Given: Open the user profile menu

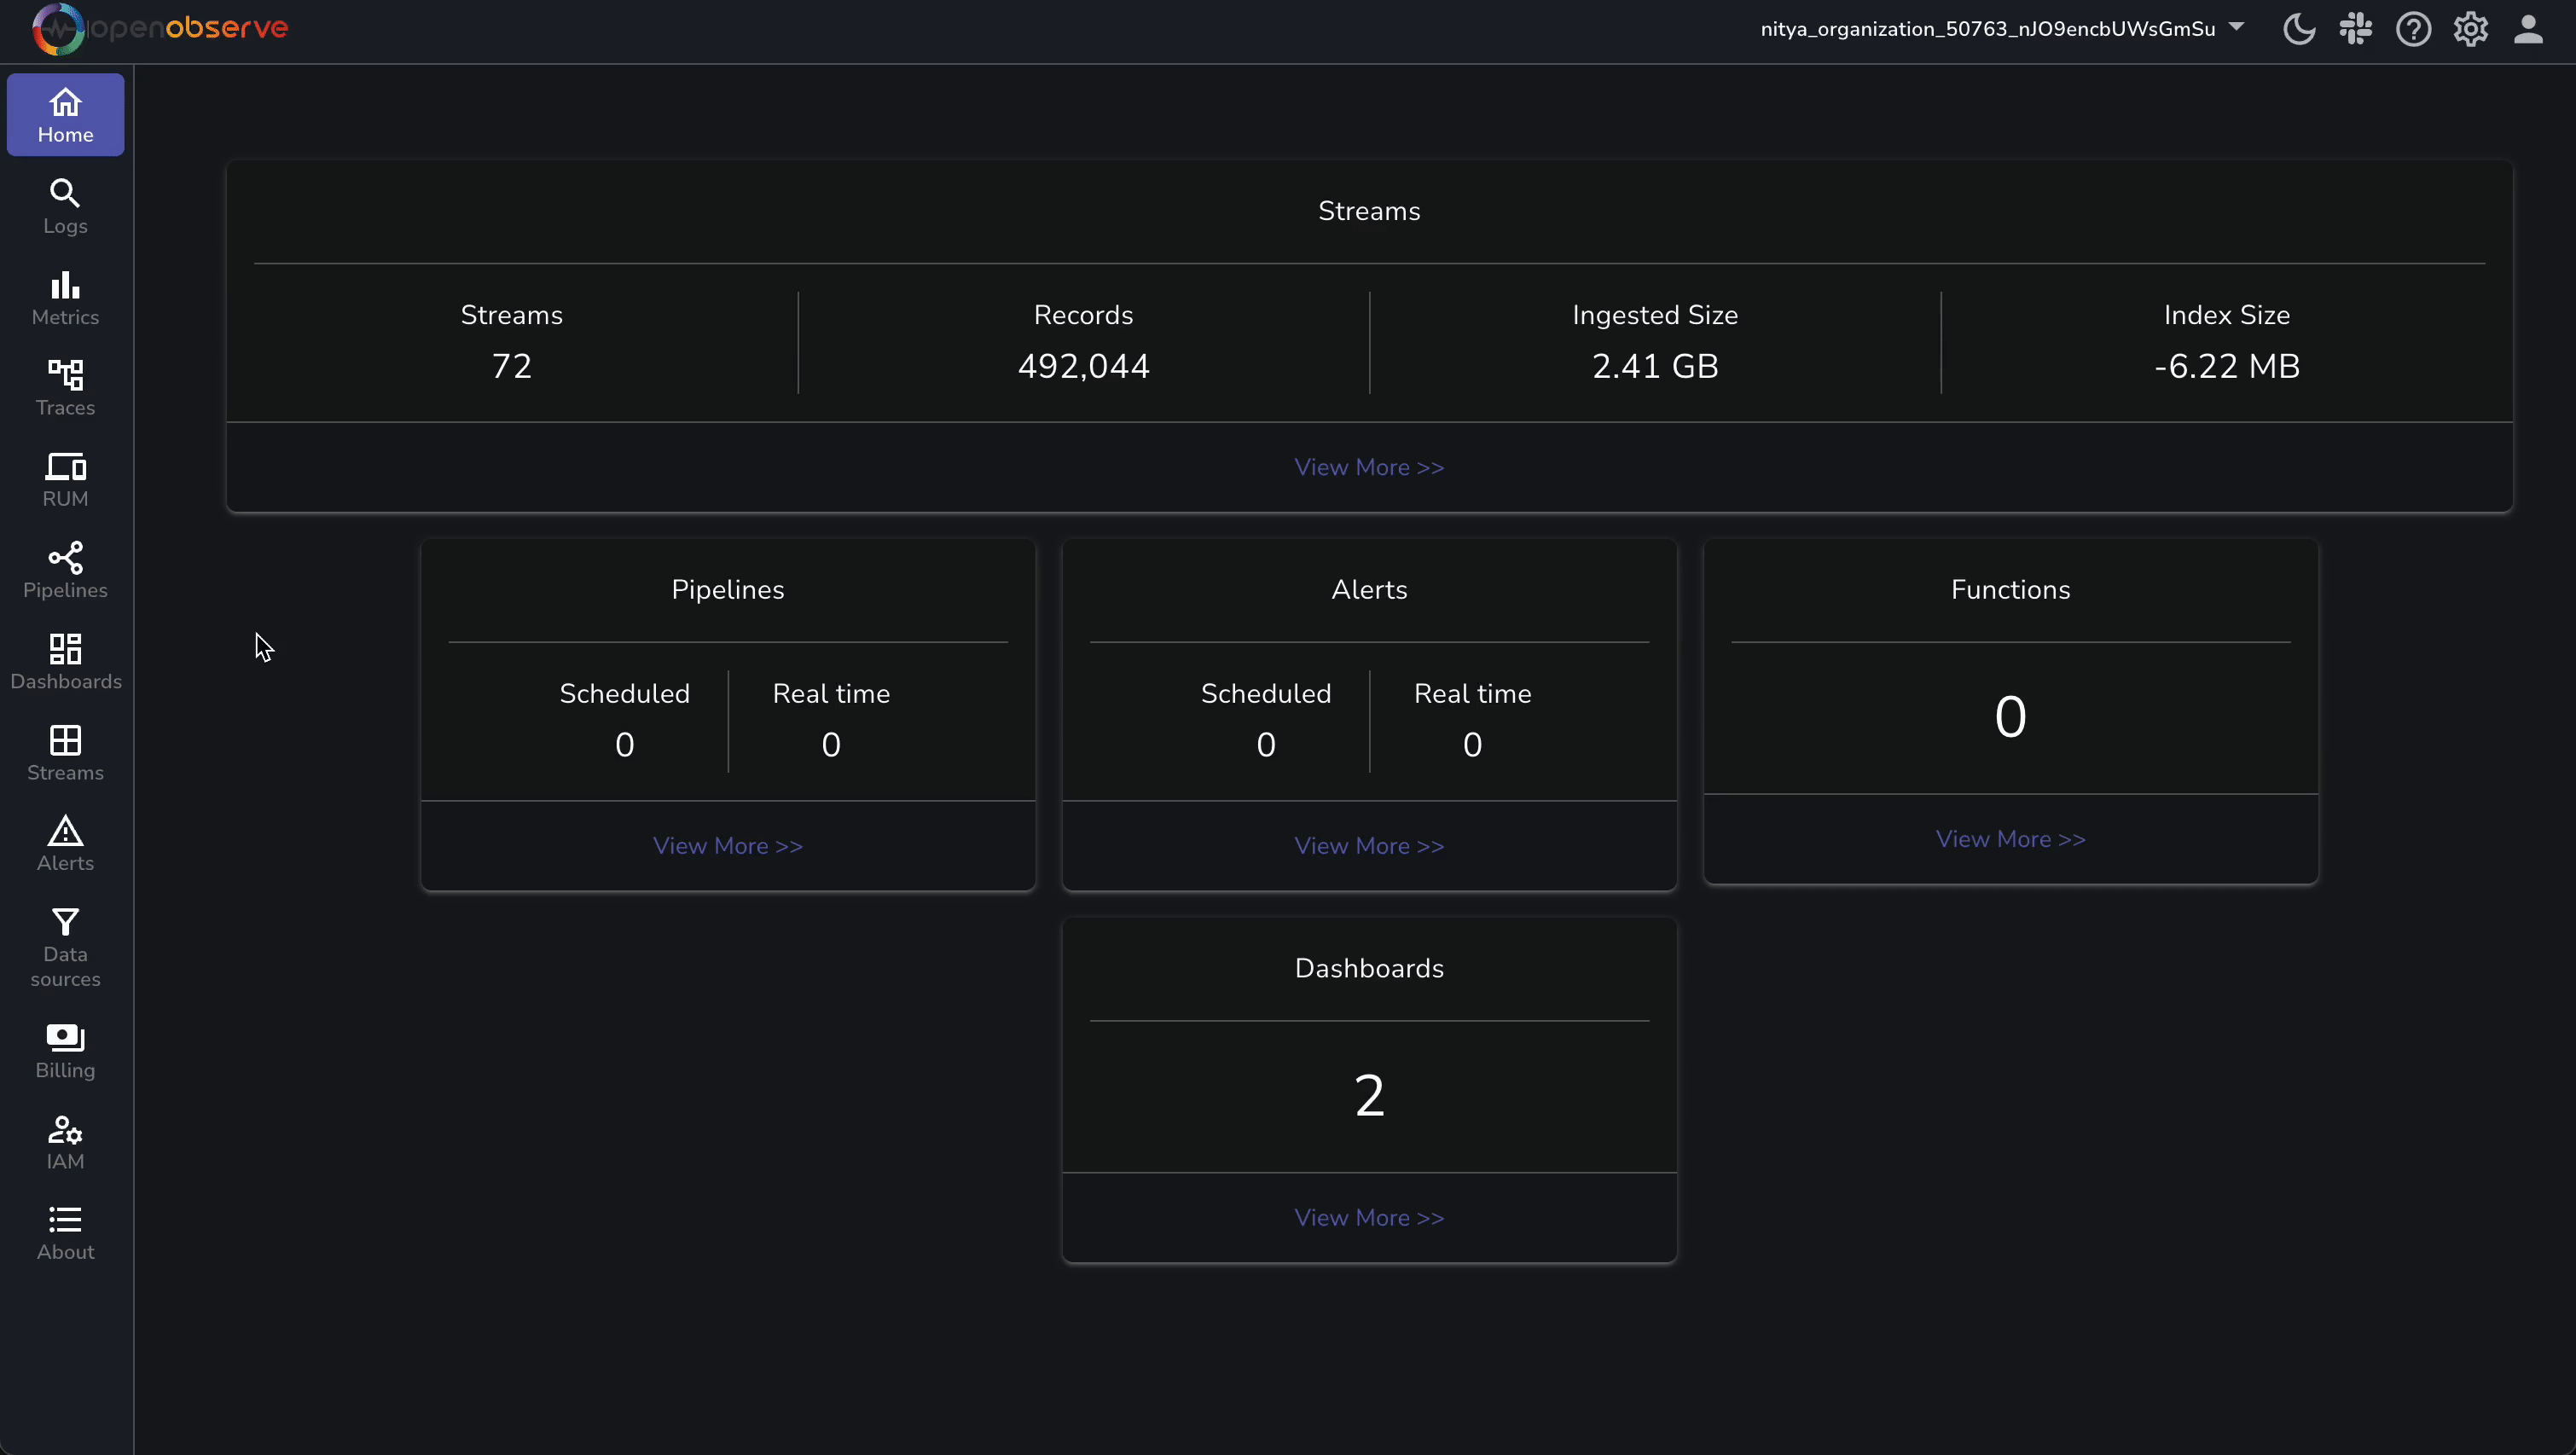Looking at the screenshot, I should (x=2528, y=29).
